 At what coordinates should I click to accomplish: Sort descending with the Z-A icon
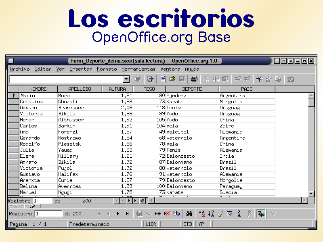point(211,214)
